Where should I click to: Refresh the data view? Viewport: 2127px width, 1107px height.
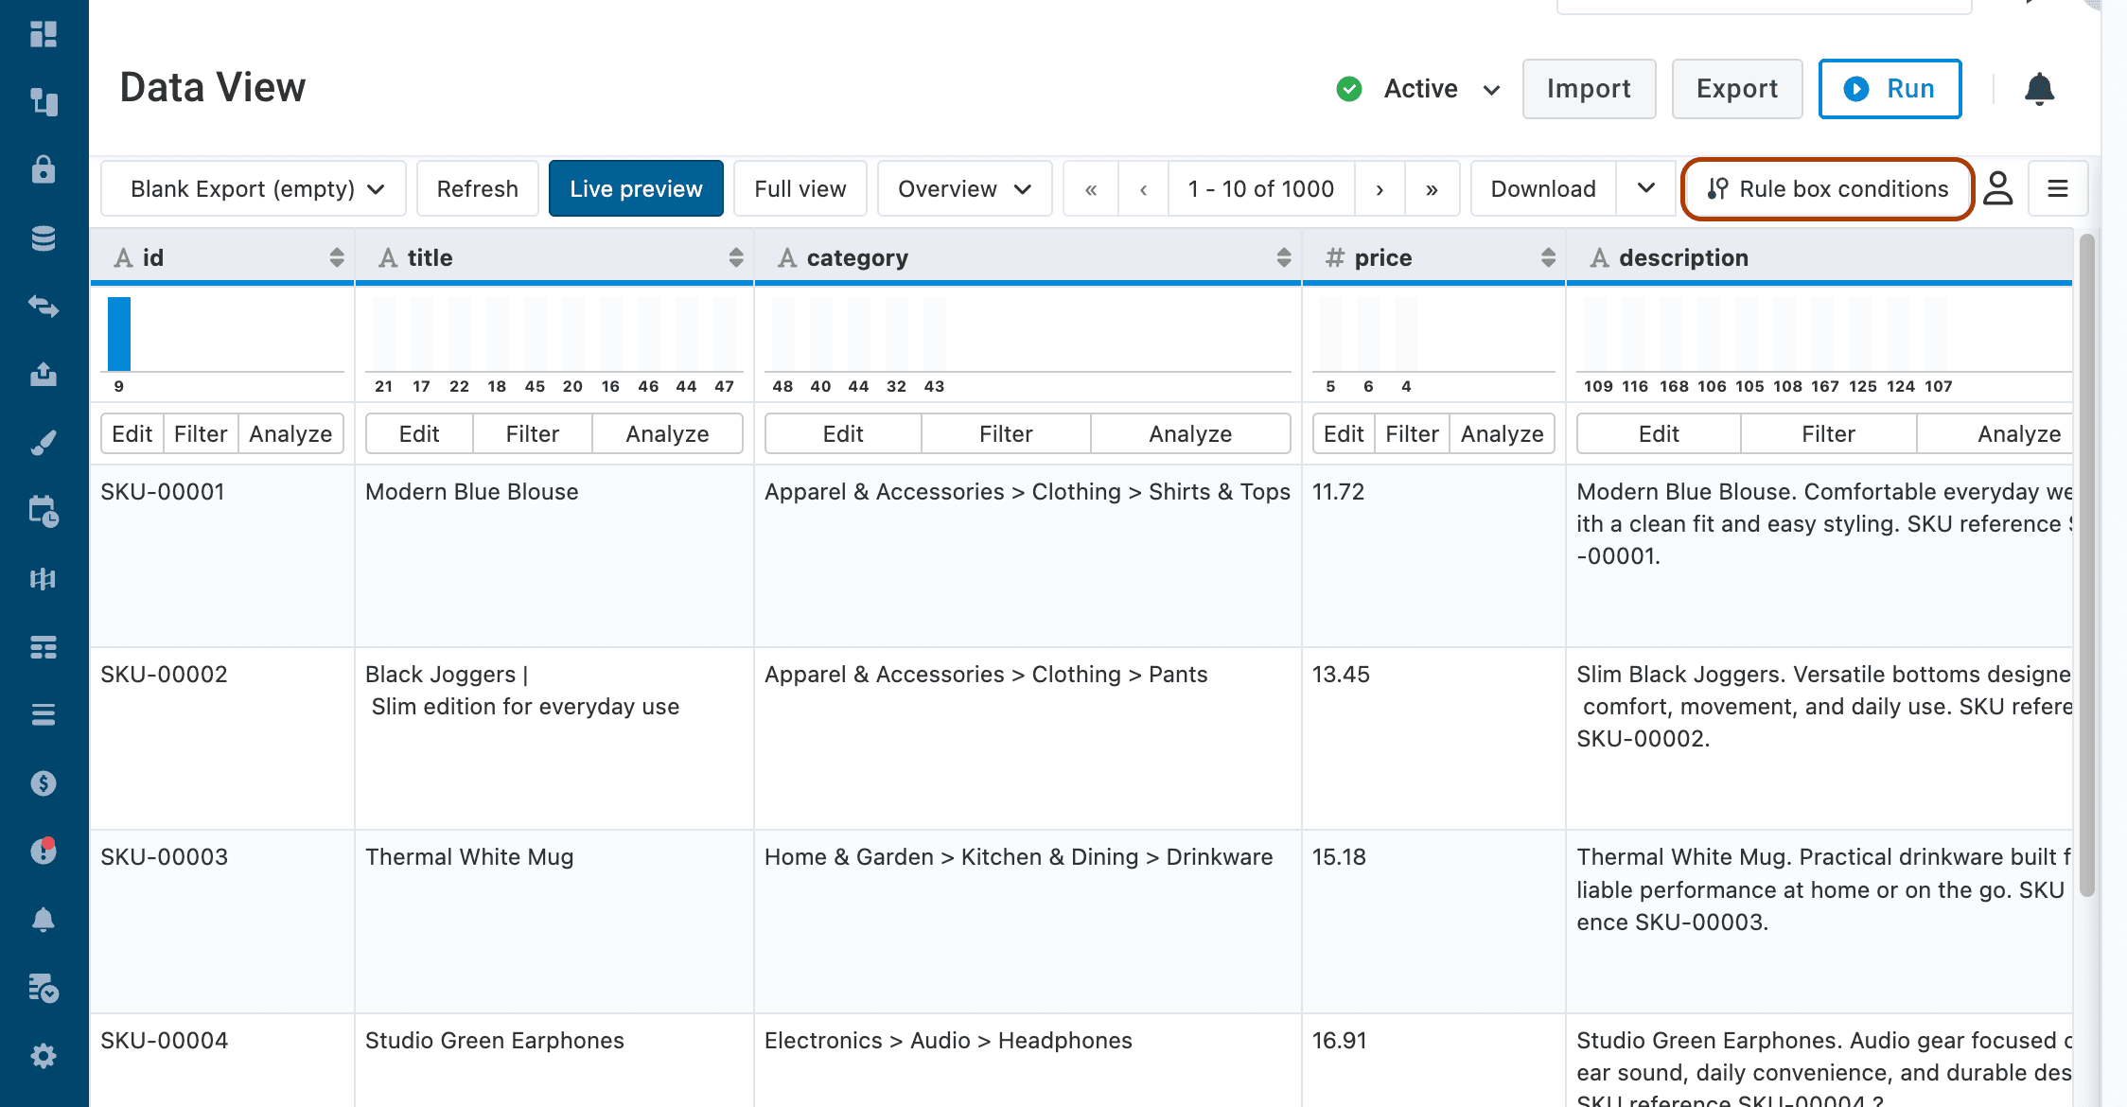coord(477,188)
